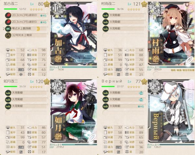This screenshot has width=195, height=155.
Task: Click Murasame's first Daihatsu landing craft icon
Action: pos(106,15)
